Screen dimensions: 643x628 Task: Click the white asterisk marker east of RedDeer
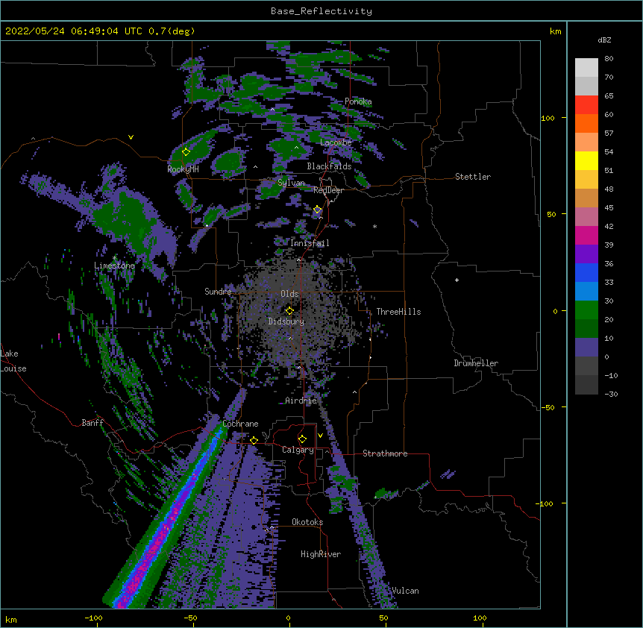pos(374,226)
